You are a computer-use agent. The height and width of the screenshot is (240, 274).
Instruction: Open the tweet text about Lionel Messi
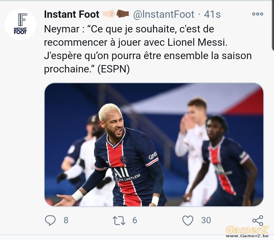[x=148, y=49]
